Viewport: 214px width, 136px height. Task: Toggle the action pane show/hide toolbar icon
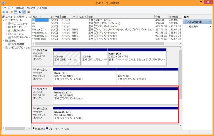click(24, 12)
